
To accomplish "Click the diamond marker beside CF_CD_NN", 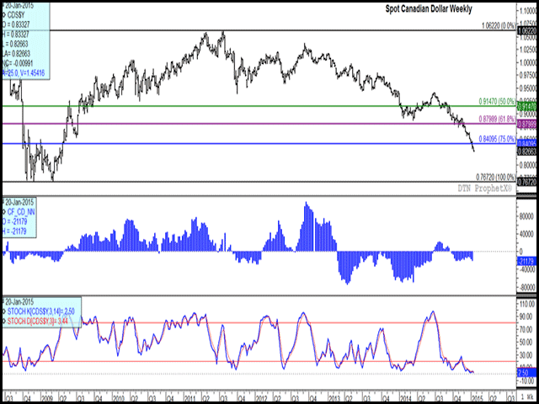I will pyautogui.click(x=3, y=212).
